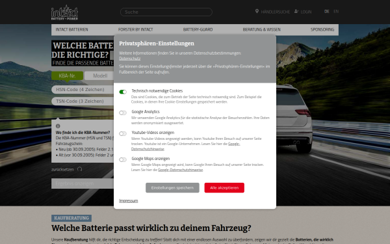
Task: Click the Privatsphären-Einstellungen heading
Action: [x=157, y=44]
